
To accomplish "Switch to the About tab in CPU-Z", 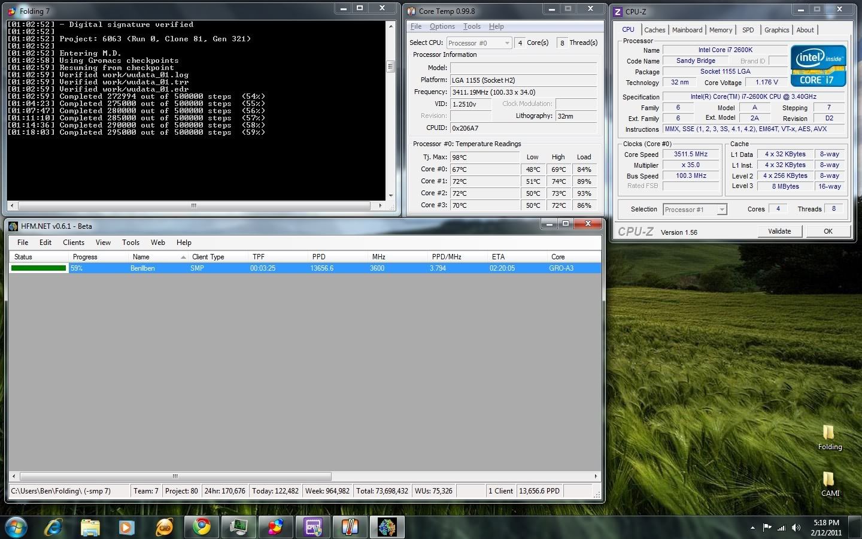I will (805, 30).
